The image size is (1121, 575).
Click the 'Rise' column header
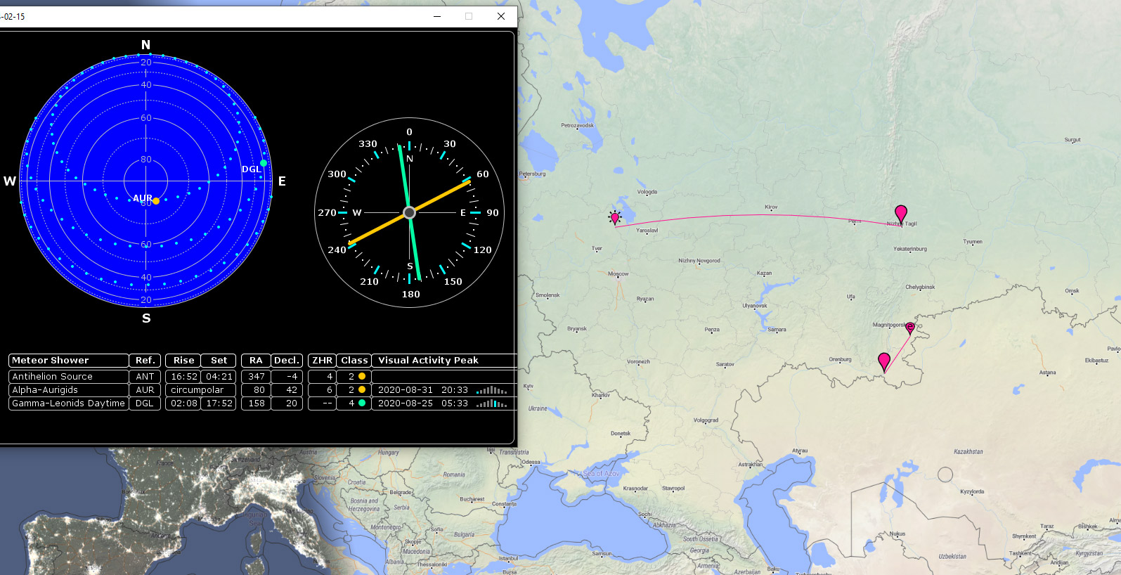(x=183, y=361)
